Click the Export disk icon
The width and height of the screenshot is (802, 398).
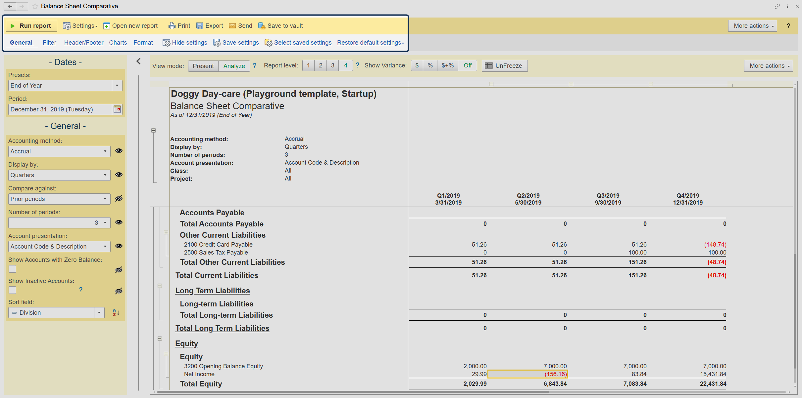pos(200,26)
